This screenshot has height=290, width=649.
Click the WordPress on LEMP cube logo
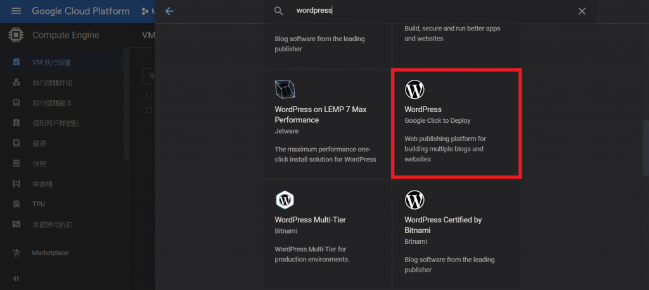pyautogui.click(x=285, y=90)
